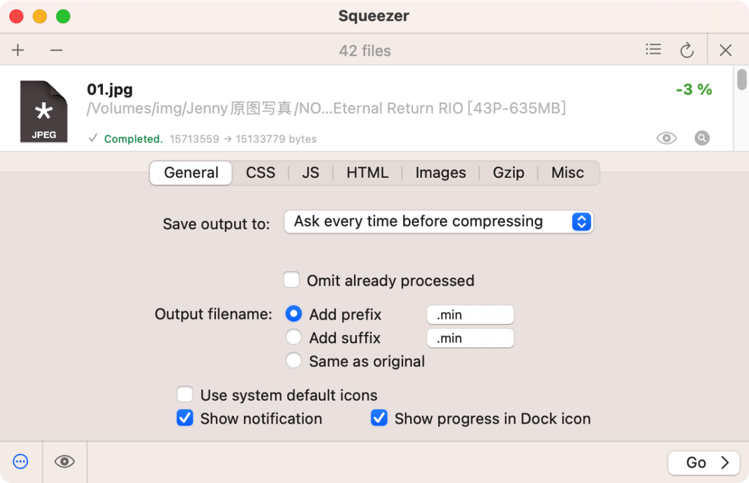Click the plus icon to add files
The width and height of the screenshot is (749, 483).
(18, 51)
